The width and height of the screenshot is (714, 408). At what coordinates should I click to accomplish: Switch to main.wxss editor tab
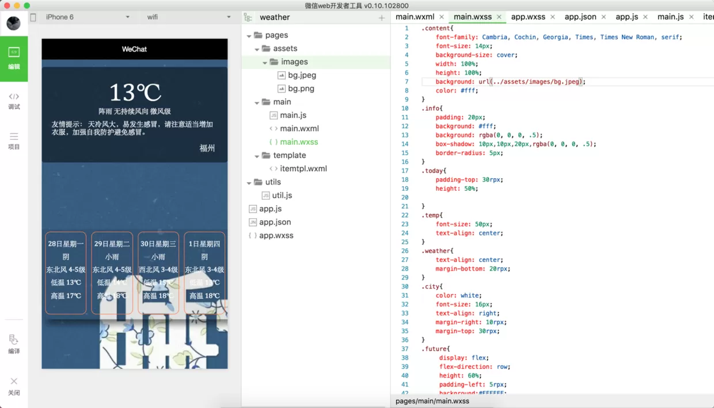click(473, 17)
